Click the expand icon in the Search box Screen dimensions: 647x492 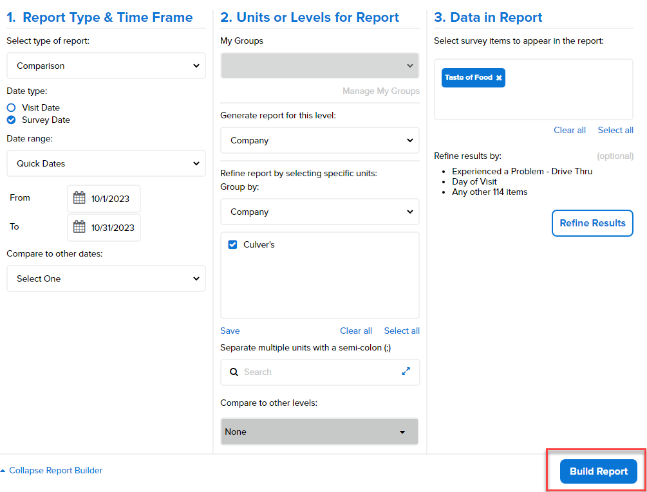point(406,372)
